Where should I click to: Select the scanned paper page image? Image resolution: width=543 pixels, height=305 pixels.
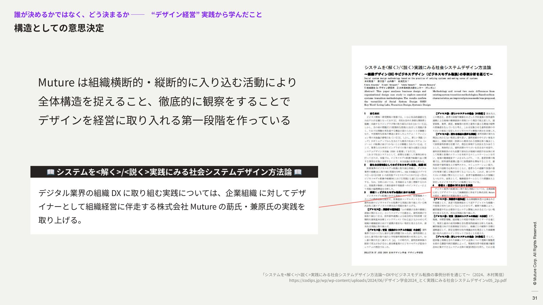click(x=429, y=155)
